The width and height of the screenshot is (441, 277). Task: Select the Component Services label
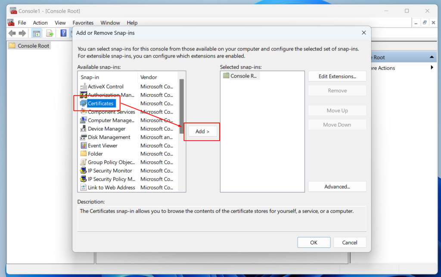[112, 112]
